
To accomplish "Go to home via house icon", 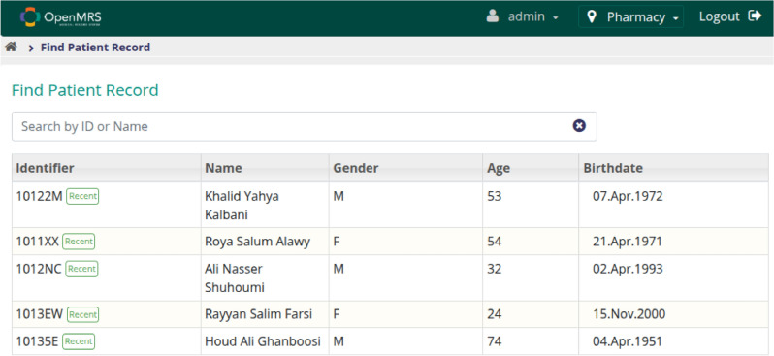I will pyautogui.click(x=11, y=47).
